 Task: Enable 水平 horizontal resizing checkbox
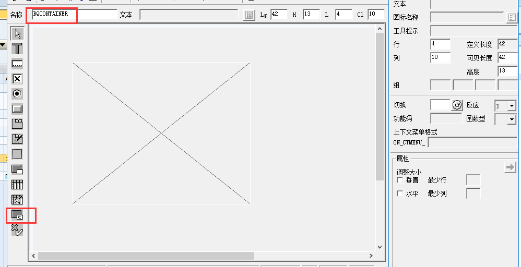tap(400, 193)
